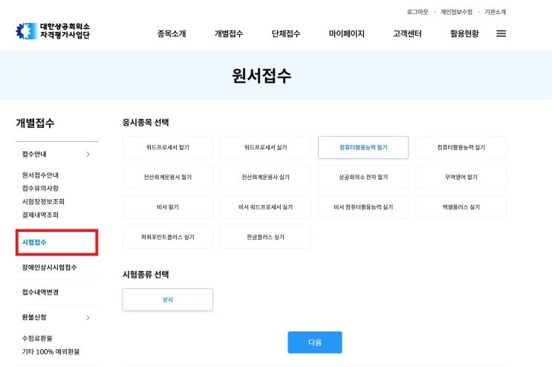Select 워드프로세서 필기 exam
Image resolution: width=552 pixels, height=367 pixels.
point(168,147)
